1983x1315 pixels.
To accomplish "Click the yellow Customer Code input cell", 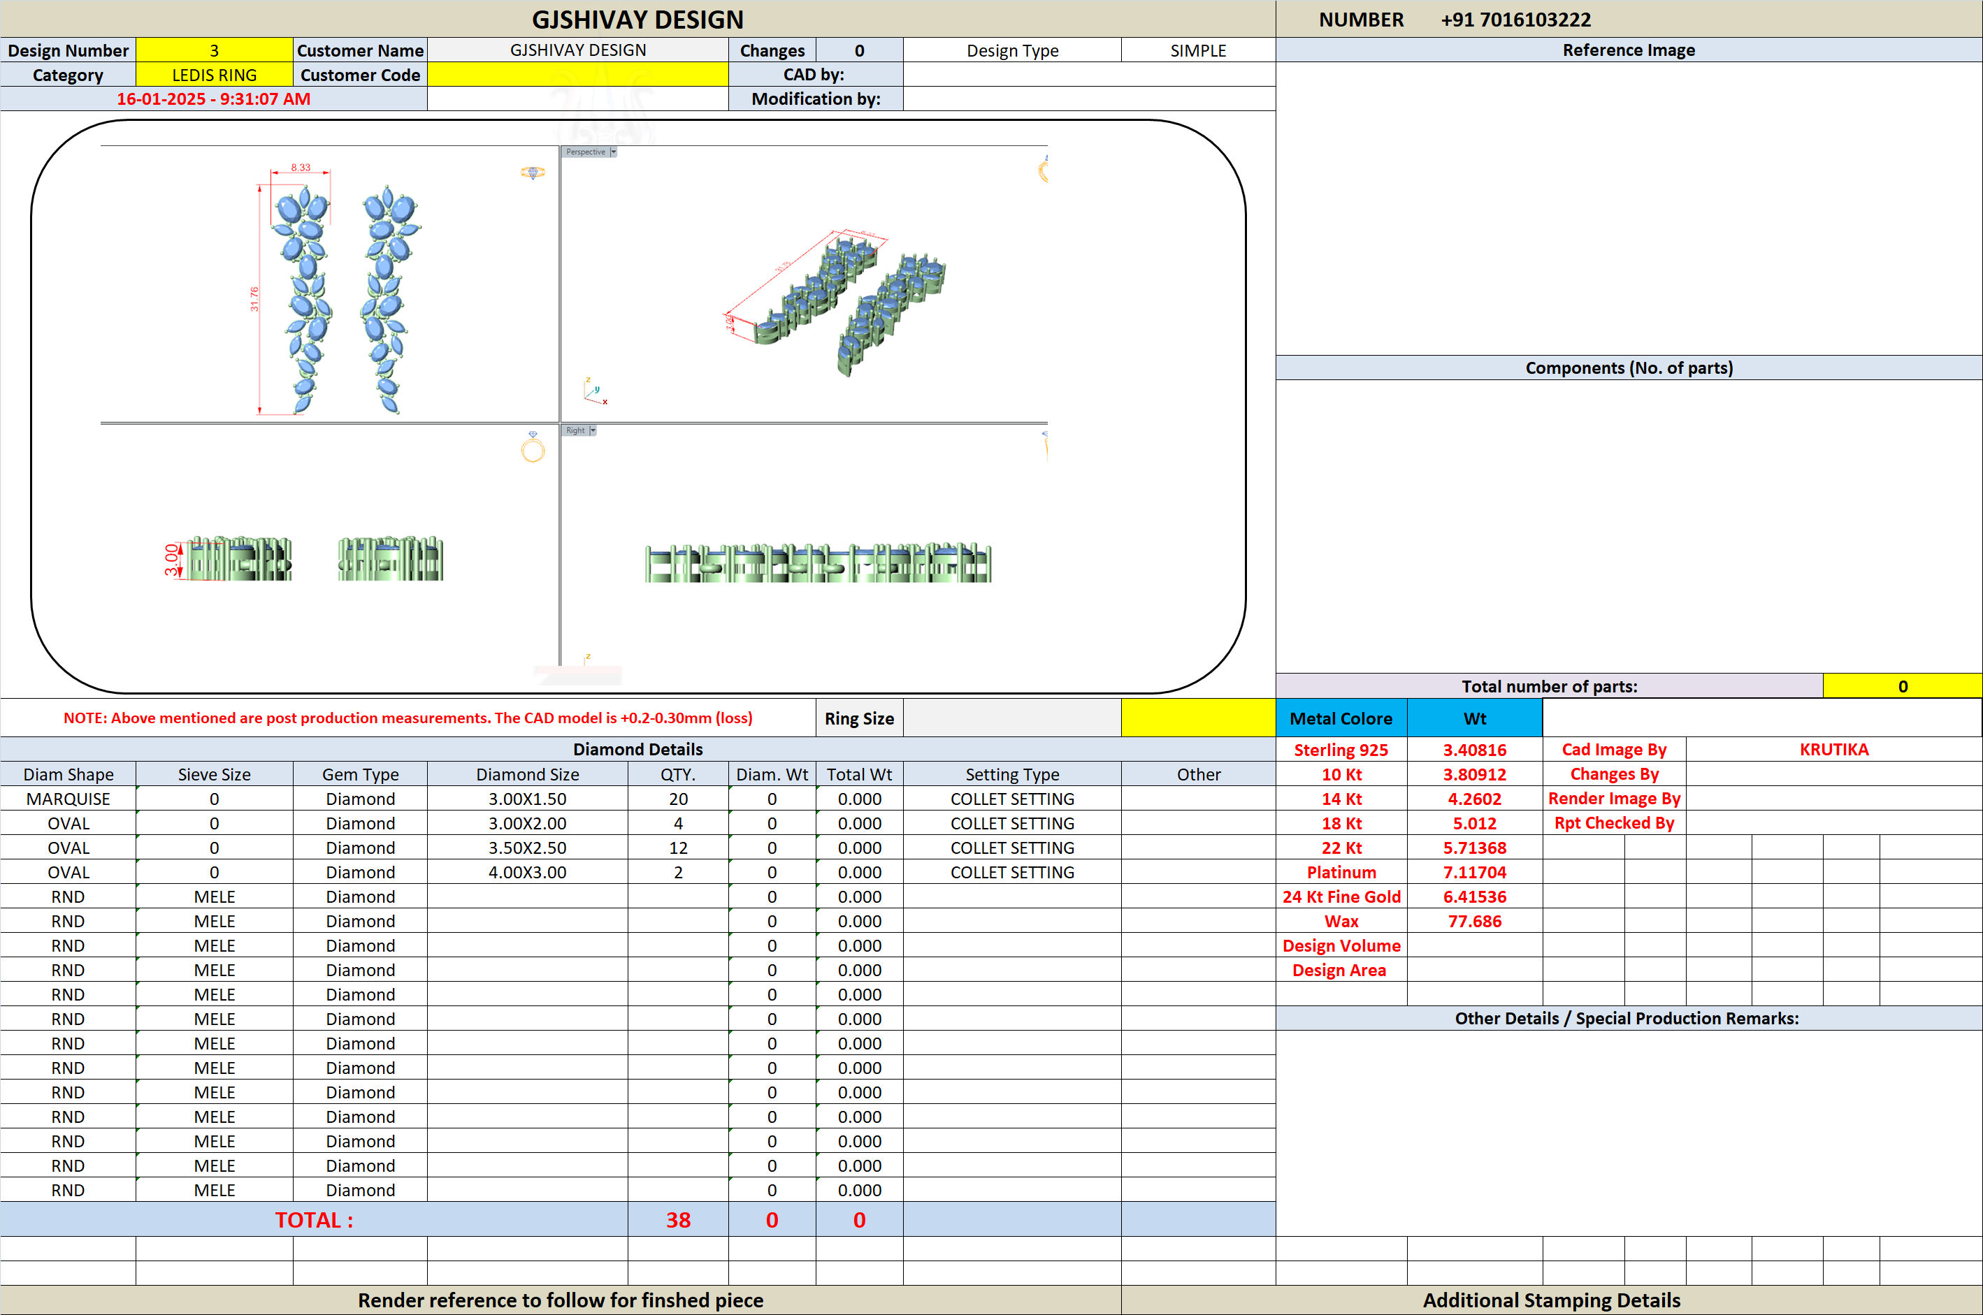I will click(x=578, y=75).
